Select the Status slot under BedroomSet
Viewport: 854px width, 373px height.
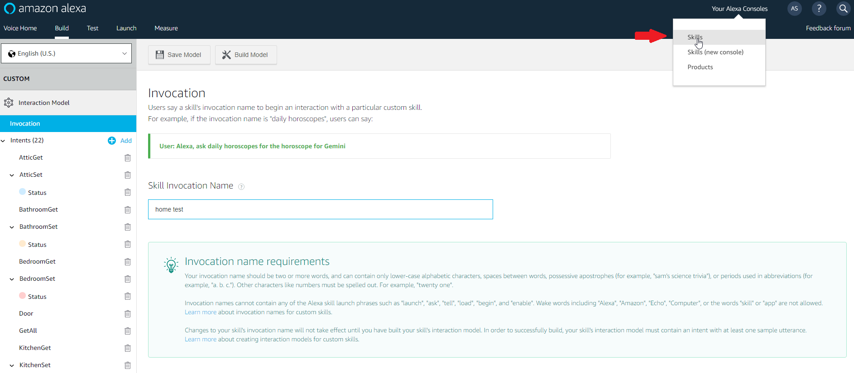(x=37, y=297)
